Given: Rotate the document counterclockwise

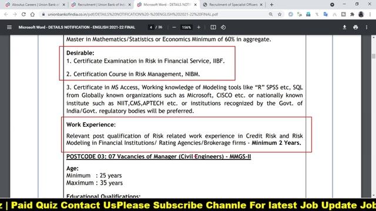Looking at the screenshot, I should (223, 28).
